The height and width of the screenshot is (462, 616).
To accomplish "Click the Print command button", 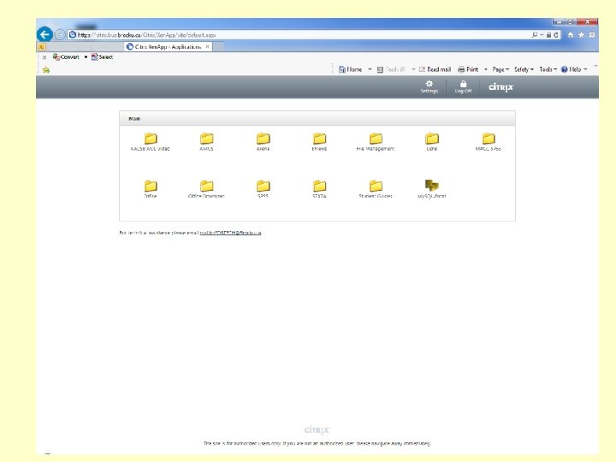I will tap(468, 69).
